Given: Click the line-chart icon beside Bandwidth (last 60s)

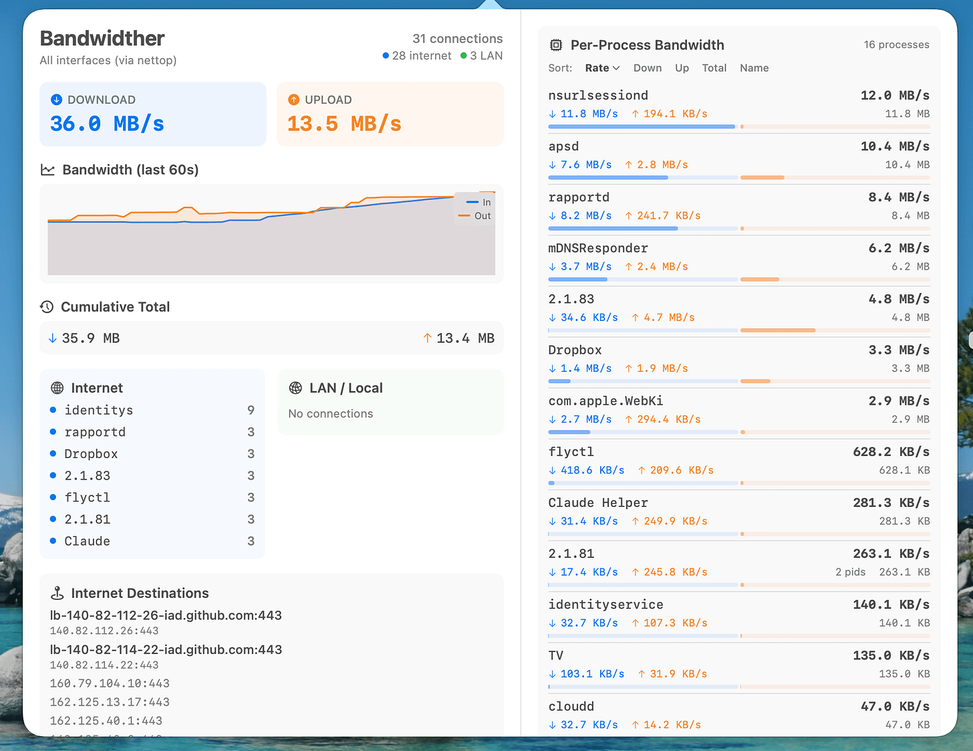Looking at the screenshot, I should (x=48, y=170).
